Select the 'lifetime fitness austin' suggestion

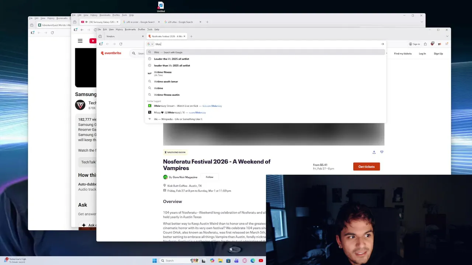(x=265, y=95)
